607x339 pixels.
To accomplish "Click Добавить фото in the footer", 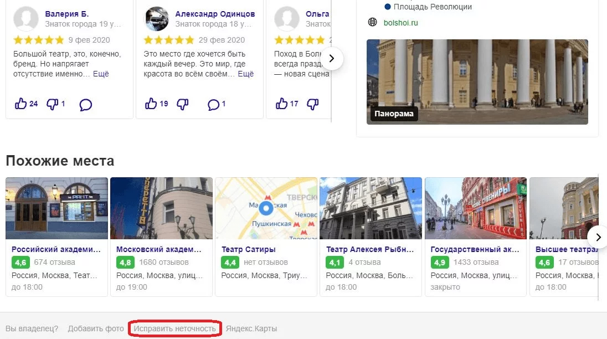I will (x=96, y=328).
